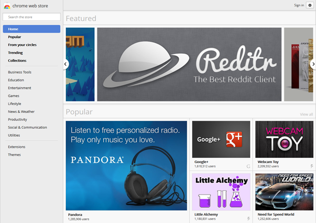Viewport: 316px width, 223px height.
Task: Open the Lifestyle category
Action: 15,104
